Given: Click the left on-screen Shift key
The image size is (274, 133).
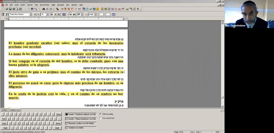Looking at the screenshot, I should [x=5, y=128].
